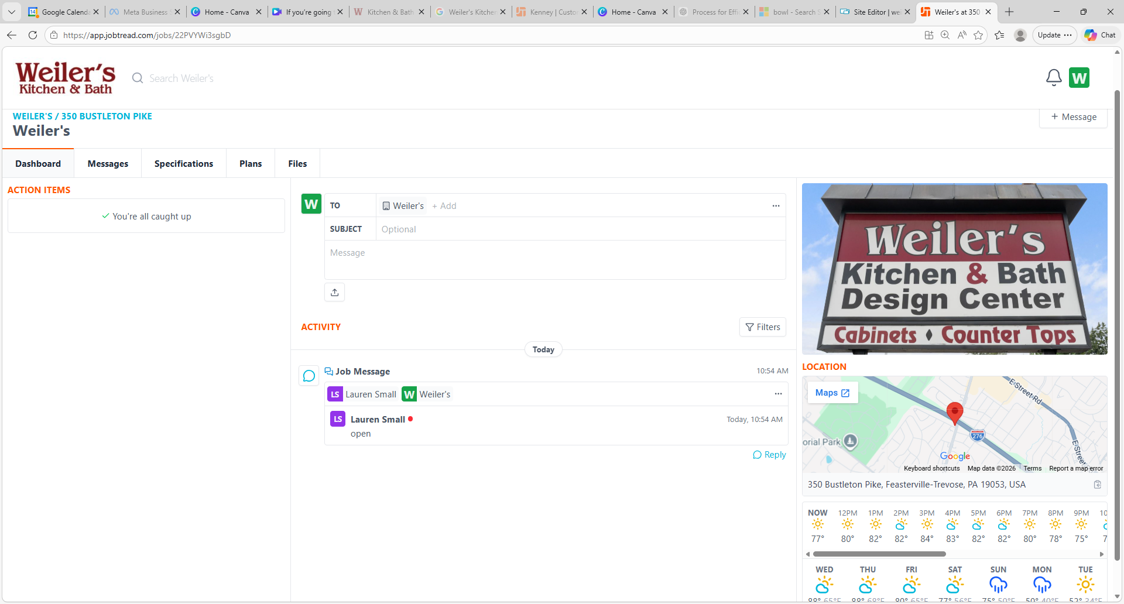Viewport: 1124px width, 604px height.
Task: Open the Maps external link
Action: [x=832, y=393]
